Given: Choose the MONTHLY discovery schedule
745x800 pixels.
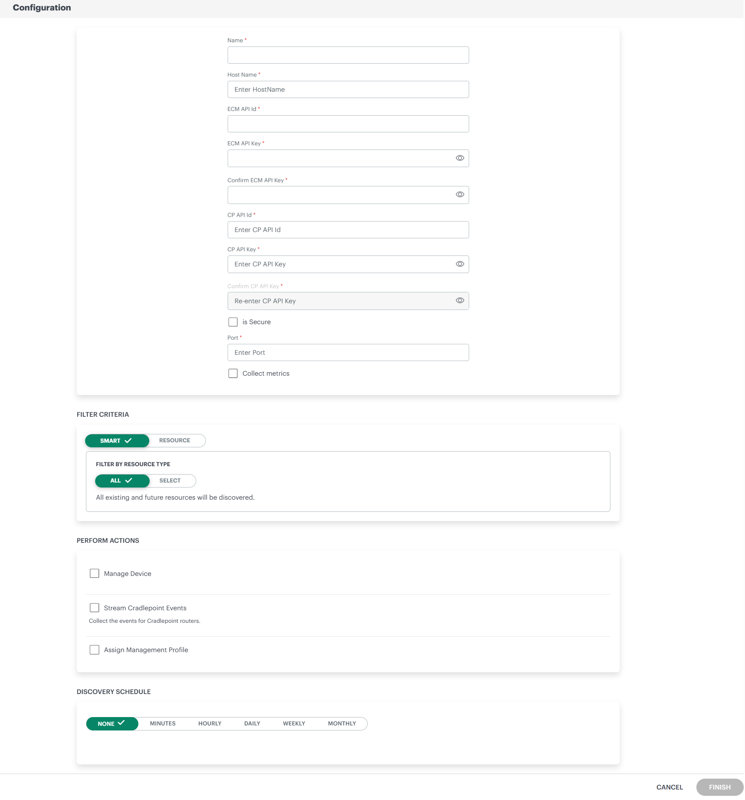Looking at the screenshot, I should click(x=342, y=723).
